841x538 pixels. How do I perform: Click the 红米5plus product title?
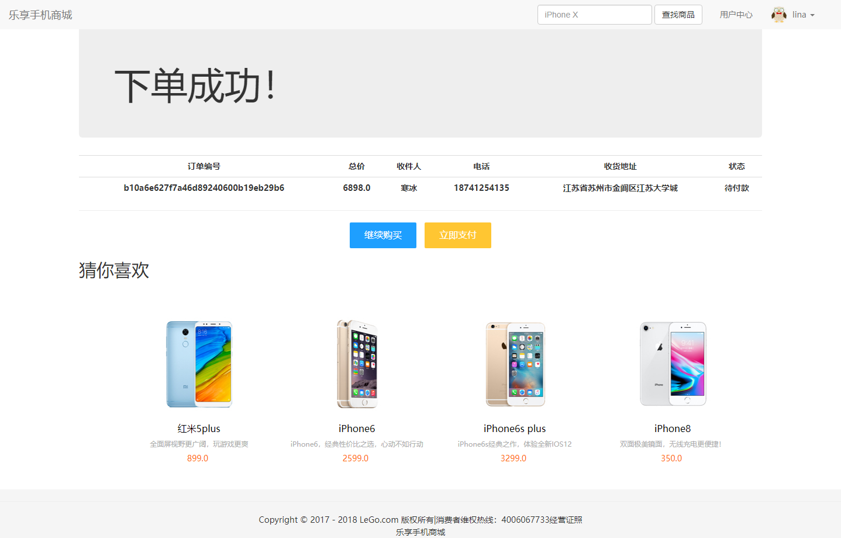(199, 429)
